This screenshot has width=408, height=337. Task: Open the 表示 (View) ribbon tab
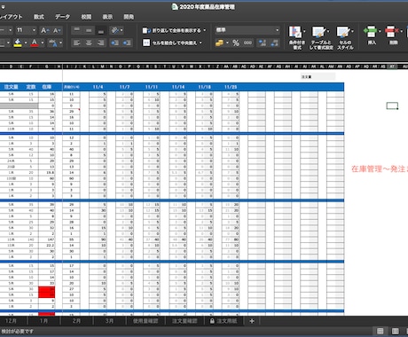pos(107,17)
